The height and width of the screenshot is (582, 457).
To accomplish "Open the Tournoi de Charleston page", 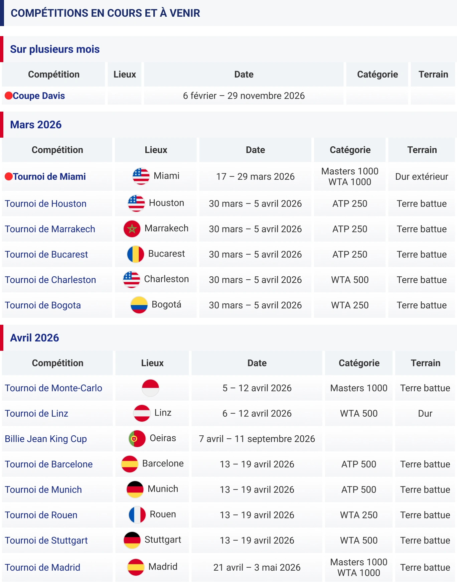I will coord(50,280).
